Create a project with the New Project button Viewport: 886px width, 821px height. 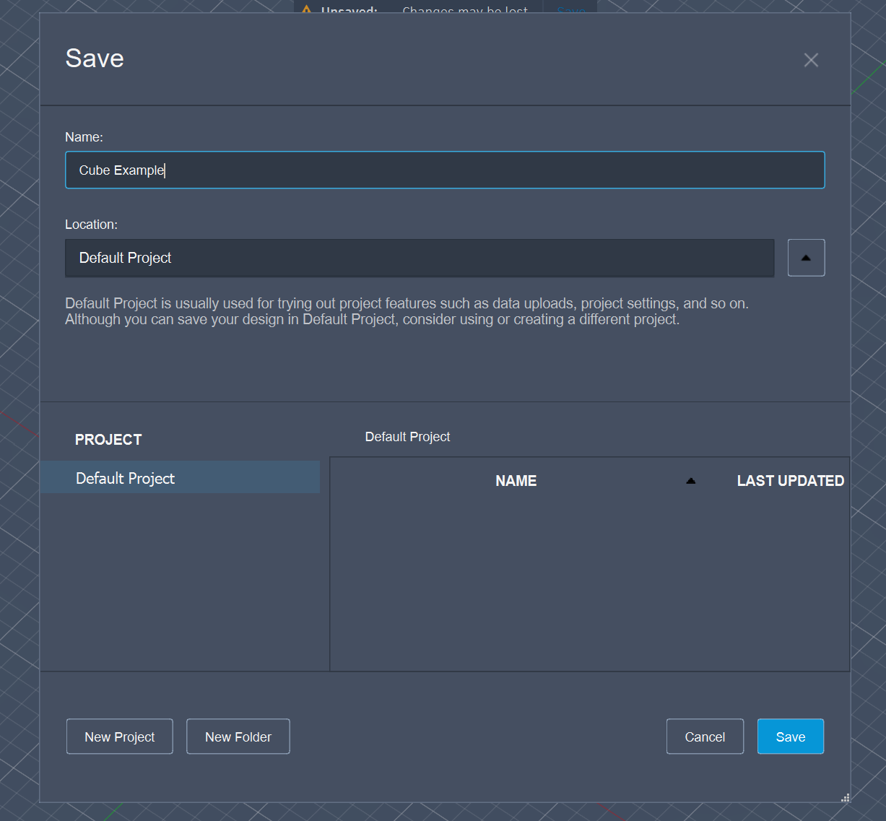tap(120, 737)
